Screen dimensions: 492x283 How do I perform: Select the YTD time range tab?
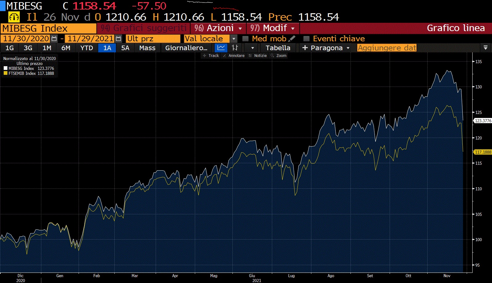[87, 48]
